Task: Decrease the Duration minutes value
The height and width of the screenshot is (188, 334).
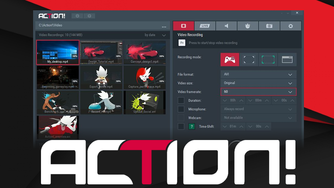Action: click(x=250, y=101)
